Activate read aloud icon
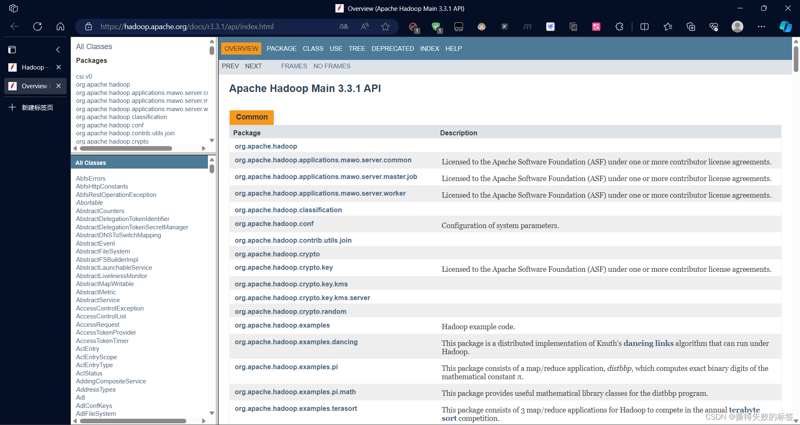 [x=365, y=27]
